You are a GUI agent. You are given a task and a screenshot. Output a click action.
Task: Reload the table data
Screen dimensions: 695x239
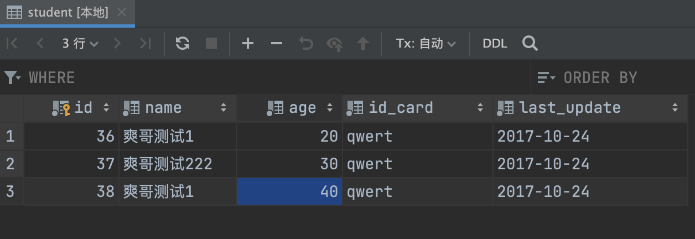point(183,43)
